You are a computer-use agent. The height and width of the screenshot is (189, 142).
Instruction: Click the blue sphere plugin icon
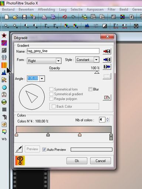point(4,87)
